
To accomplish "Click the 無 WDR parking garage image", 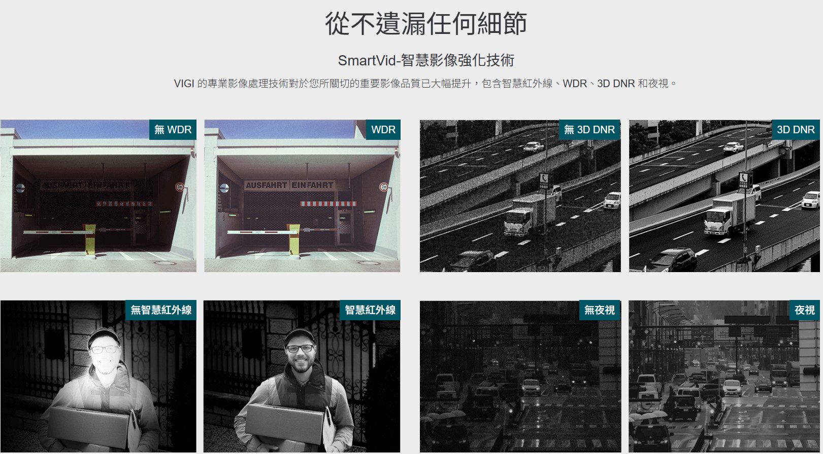I will (x=98, y=196).
